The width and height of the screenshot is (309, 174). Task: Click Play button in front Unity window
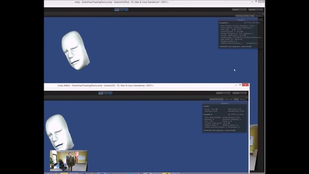pyautogui.click(x=101, y=93)
